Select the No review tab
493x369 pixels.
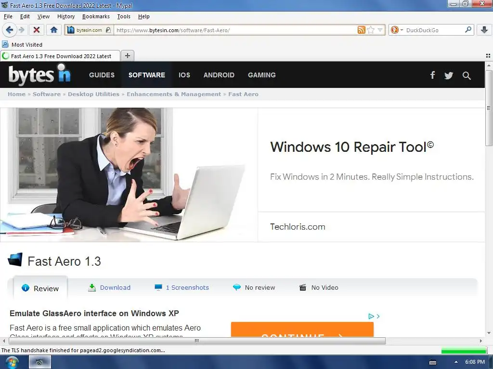pos(254,287)
